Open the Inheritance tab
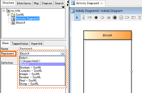 pyautogui.click(x=24, y=3)
